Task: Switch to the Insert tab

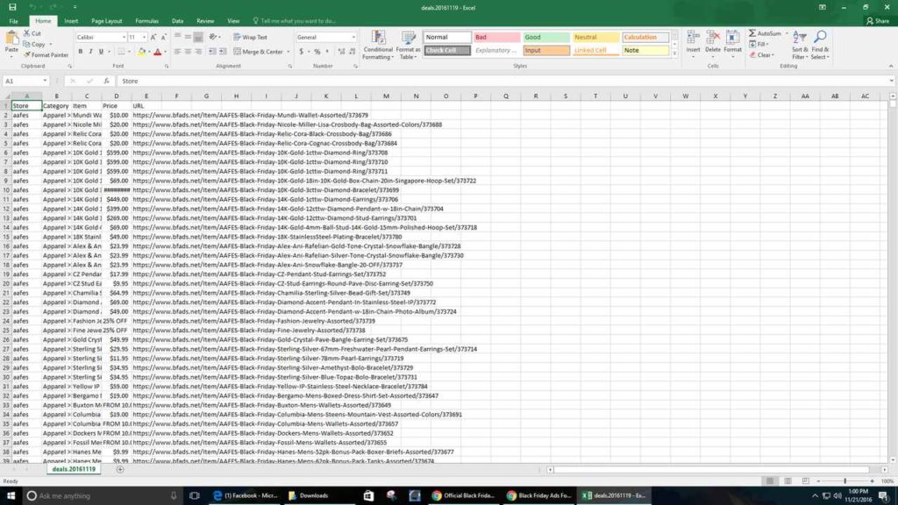Action: [71, 21]
